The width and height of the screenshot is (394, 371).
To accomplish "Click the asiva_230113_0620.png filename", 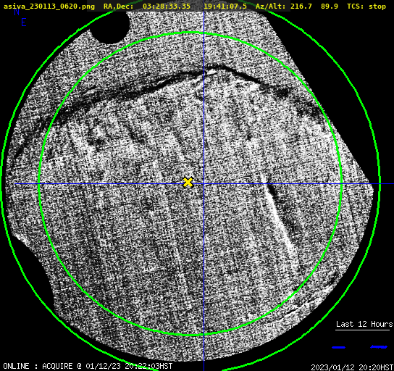I will click(49, 7).
